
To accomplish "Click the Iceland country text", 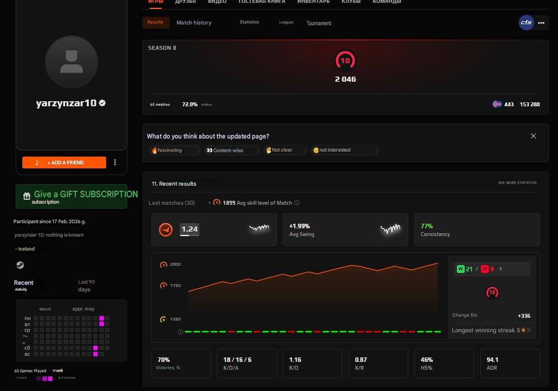I will coord(26,249).
